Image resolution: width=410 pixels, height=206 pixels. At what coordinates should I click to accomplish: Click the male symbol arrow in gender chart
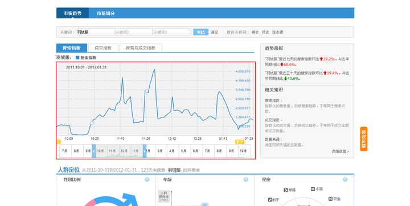(x=130, y=199)
